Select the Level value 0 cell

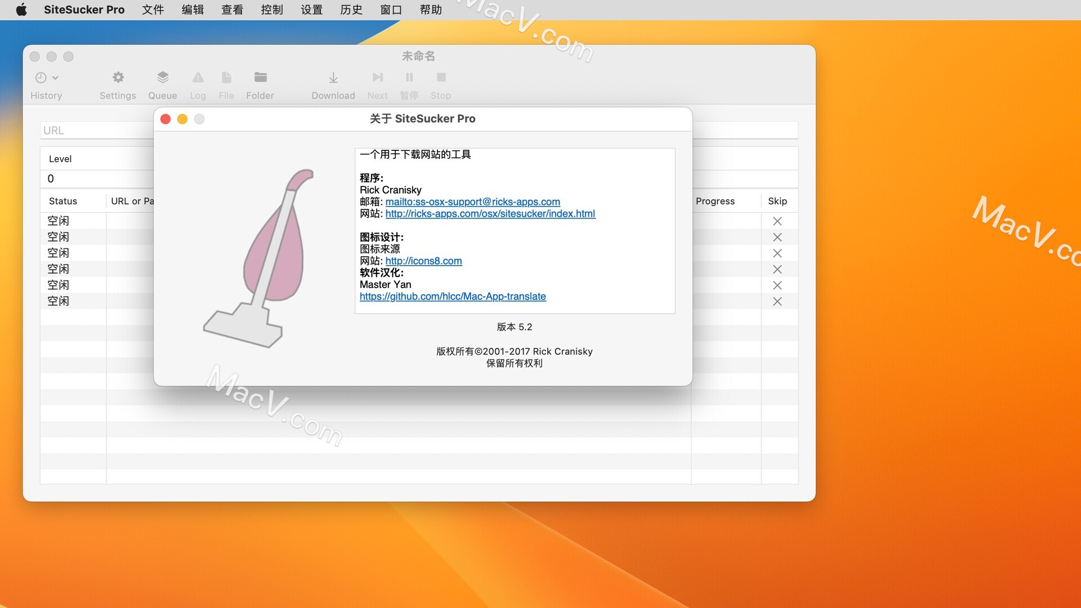coord(51,178)
